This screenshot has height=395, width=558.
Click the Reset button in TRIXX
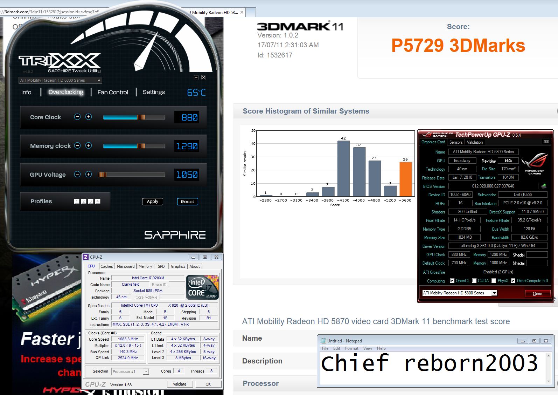click(x=188, y=202)
